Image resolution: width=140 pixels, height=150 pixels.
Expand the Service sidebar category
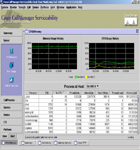pos(12,107)
